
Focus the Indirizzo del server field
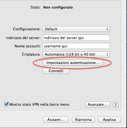76,37
